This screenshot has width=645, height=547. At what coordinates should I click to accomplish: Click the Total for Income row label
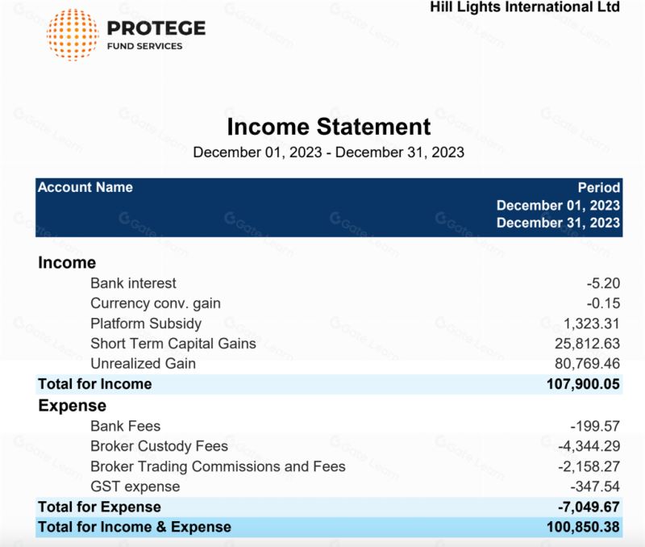94,384
